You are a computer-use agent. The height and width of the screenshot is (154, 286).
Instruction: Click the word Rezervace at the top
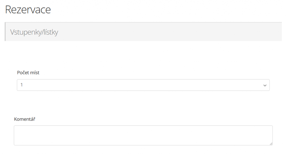[28, 10]
